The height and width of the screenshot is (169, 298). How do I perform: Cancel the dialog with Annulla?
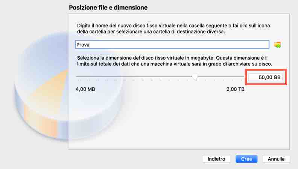(276, 159)
